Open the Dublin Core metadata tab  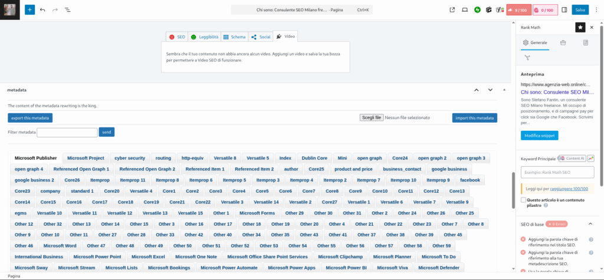click(x=314, y=158)
